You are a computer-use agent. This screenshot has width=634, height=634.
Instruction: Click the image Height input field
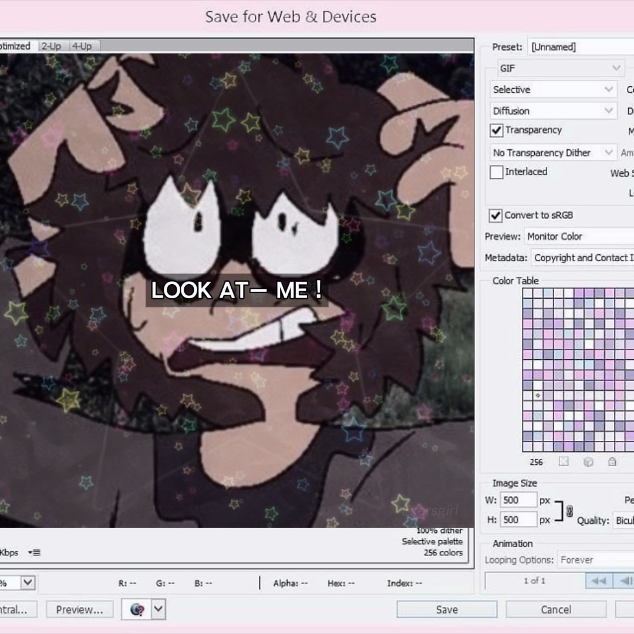pos(518,520)
